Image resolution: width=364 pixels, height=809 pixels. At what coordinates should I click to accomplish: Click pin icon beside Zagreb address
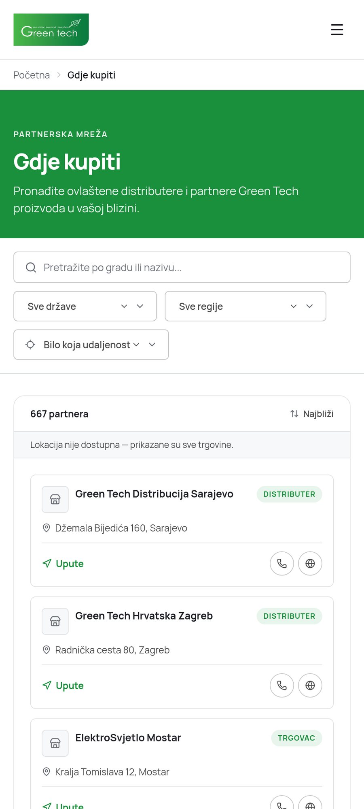[x=47, y=650]
